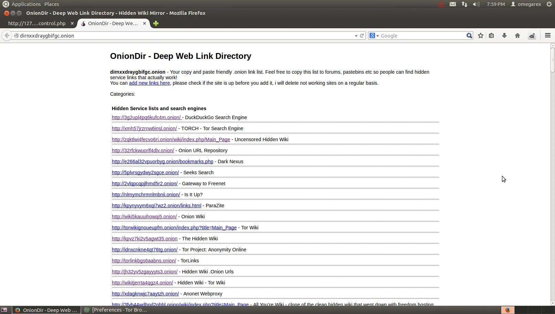Viewport: 555px width, 314px height.
Task: Bookmark this page with the star icon
Action: click(x=481, y=35)
